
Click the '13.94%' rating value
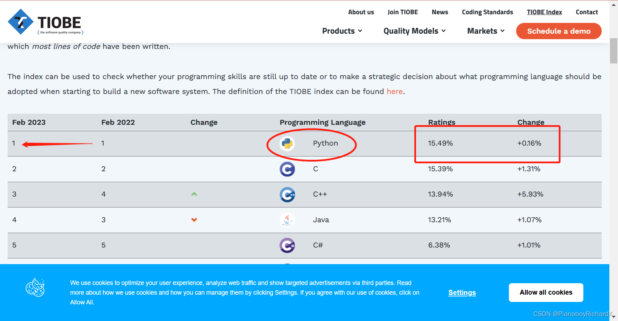(x=440, y=194)
